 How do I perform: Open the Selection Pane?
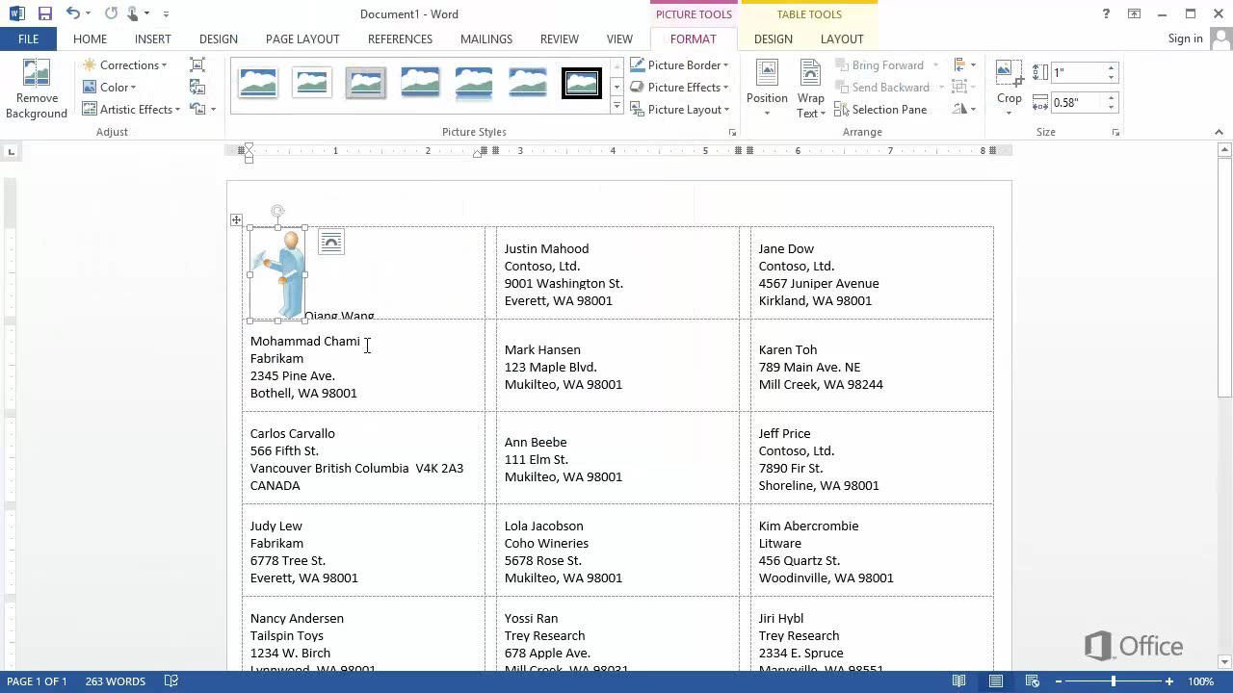pos(880,110)
